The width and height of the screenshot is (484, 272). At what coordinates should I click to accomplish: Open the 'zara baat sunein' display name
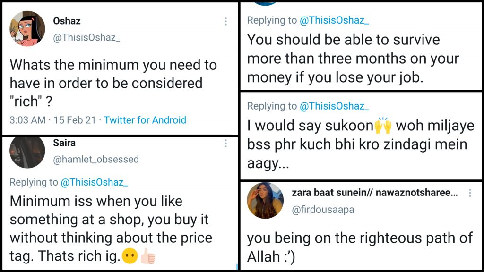coord(375,193)
